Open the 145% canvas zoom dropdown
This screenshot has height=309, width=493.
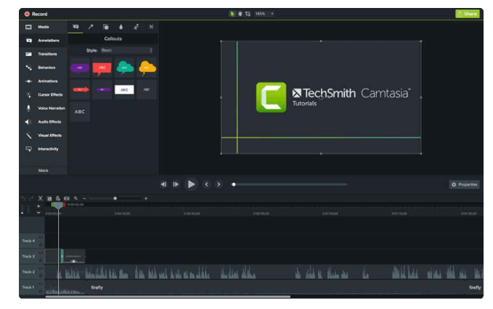pos(264,14)
